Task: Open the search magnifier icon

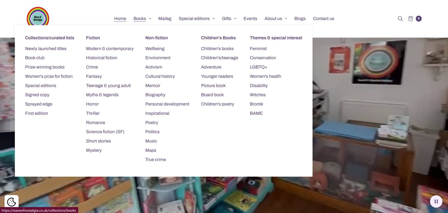Action: [400, 18]
